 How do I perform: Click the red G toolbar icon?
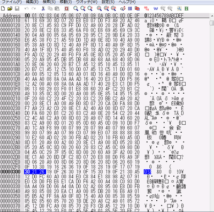[x=66, y=9]
